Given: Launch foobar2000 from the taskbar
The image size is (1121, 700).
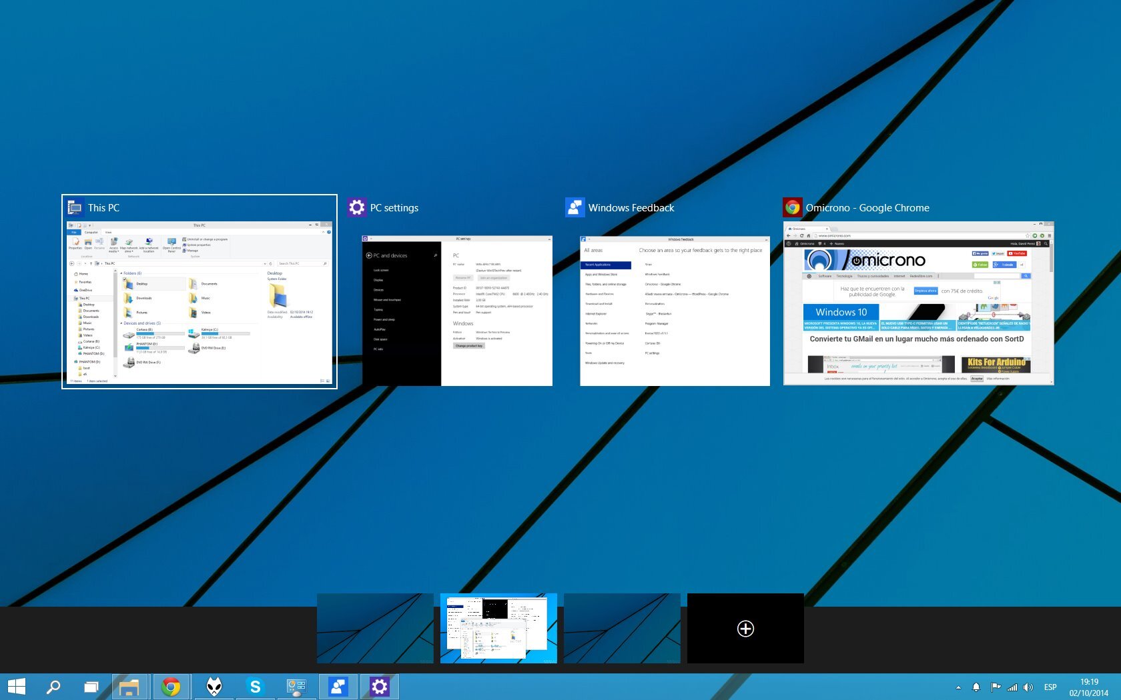Looking at the screenshot, I should [x=214, y=686].
